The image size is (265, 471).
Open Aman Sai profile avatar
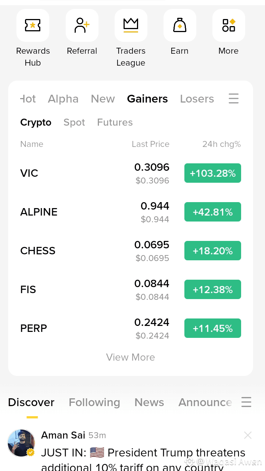[21, 443]
